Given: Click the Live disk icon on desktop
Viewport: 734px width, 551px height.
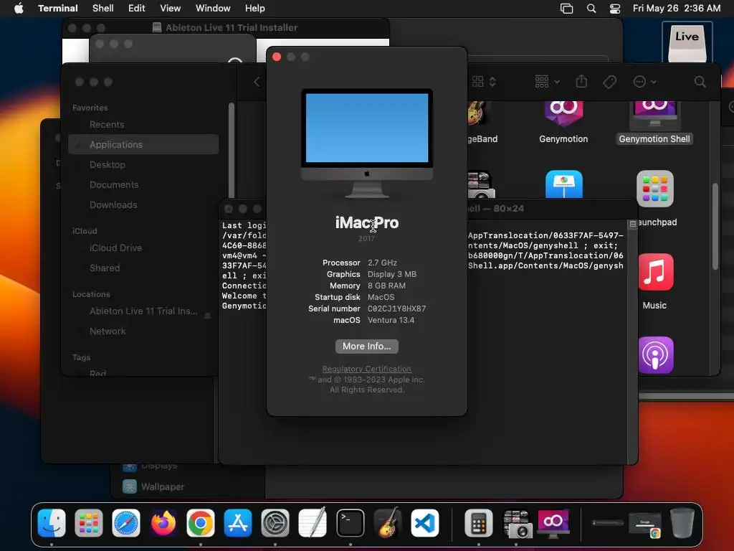Looking at the screenshot, I should (x=687, y=42).
